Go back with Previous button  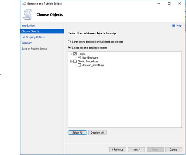coord(118,150)
